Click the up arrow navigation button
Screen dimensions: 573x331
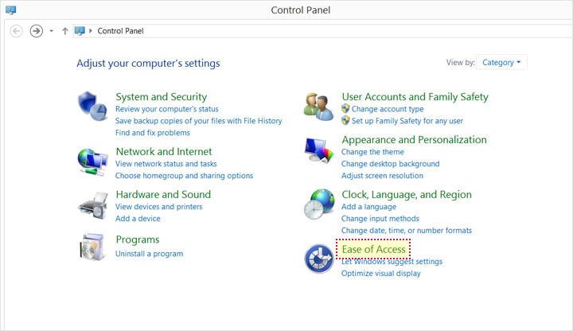[x=64, y=31]
